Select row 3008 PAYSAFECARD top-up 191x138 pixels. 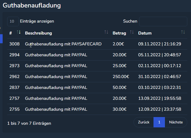pos(63,44)
